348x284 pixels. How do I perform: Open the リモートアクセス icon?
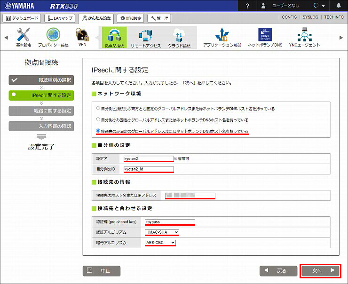pos(146,38)
